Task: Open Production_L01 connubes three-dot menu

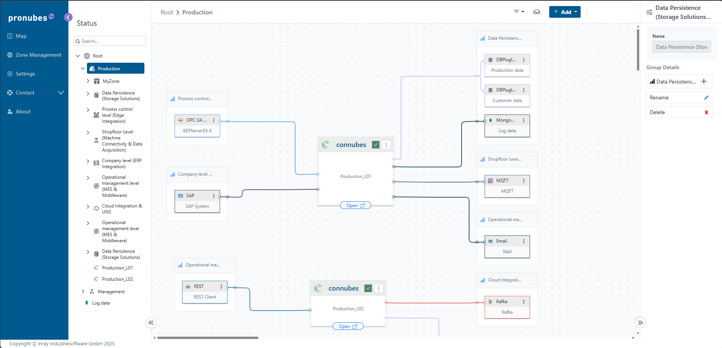Action: 386,145
